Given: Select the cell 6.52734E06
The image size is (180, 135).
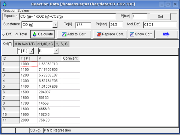Looking at the screenshot, I should (50, 81).
